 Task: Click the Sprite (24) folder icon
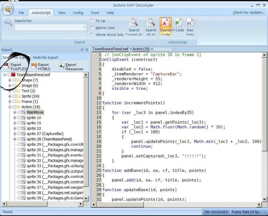coord(19,96)
